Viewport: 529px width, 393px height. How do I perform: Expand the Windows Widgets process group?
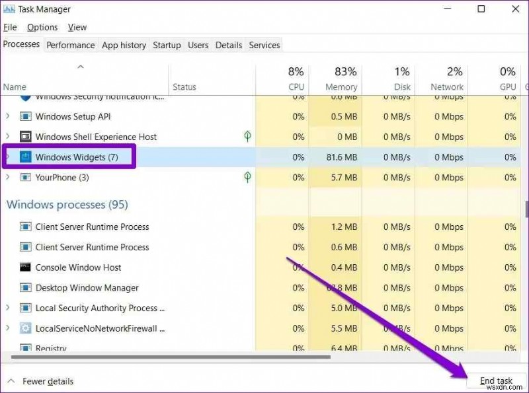click(x=7, y=157)
